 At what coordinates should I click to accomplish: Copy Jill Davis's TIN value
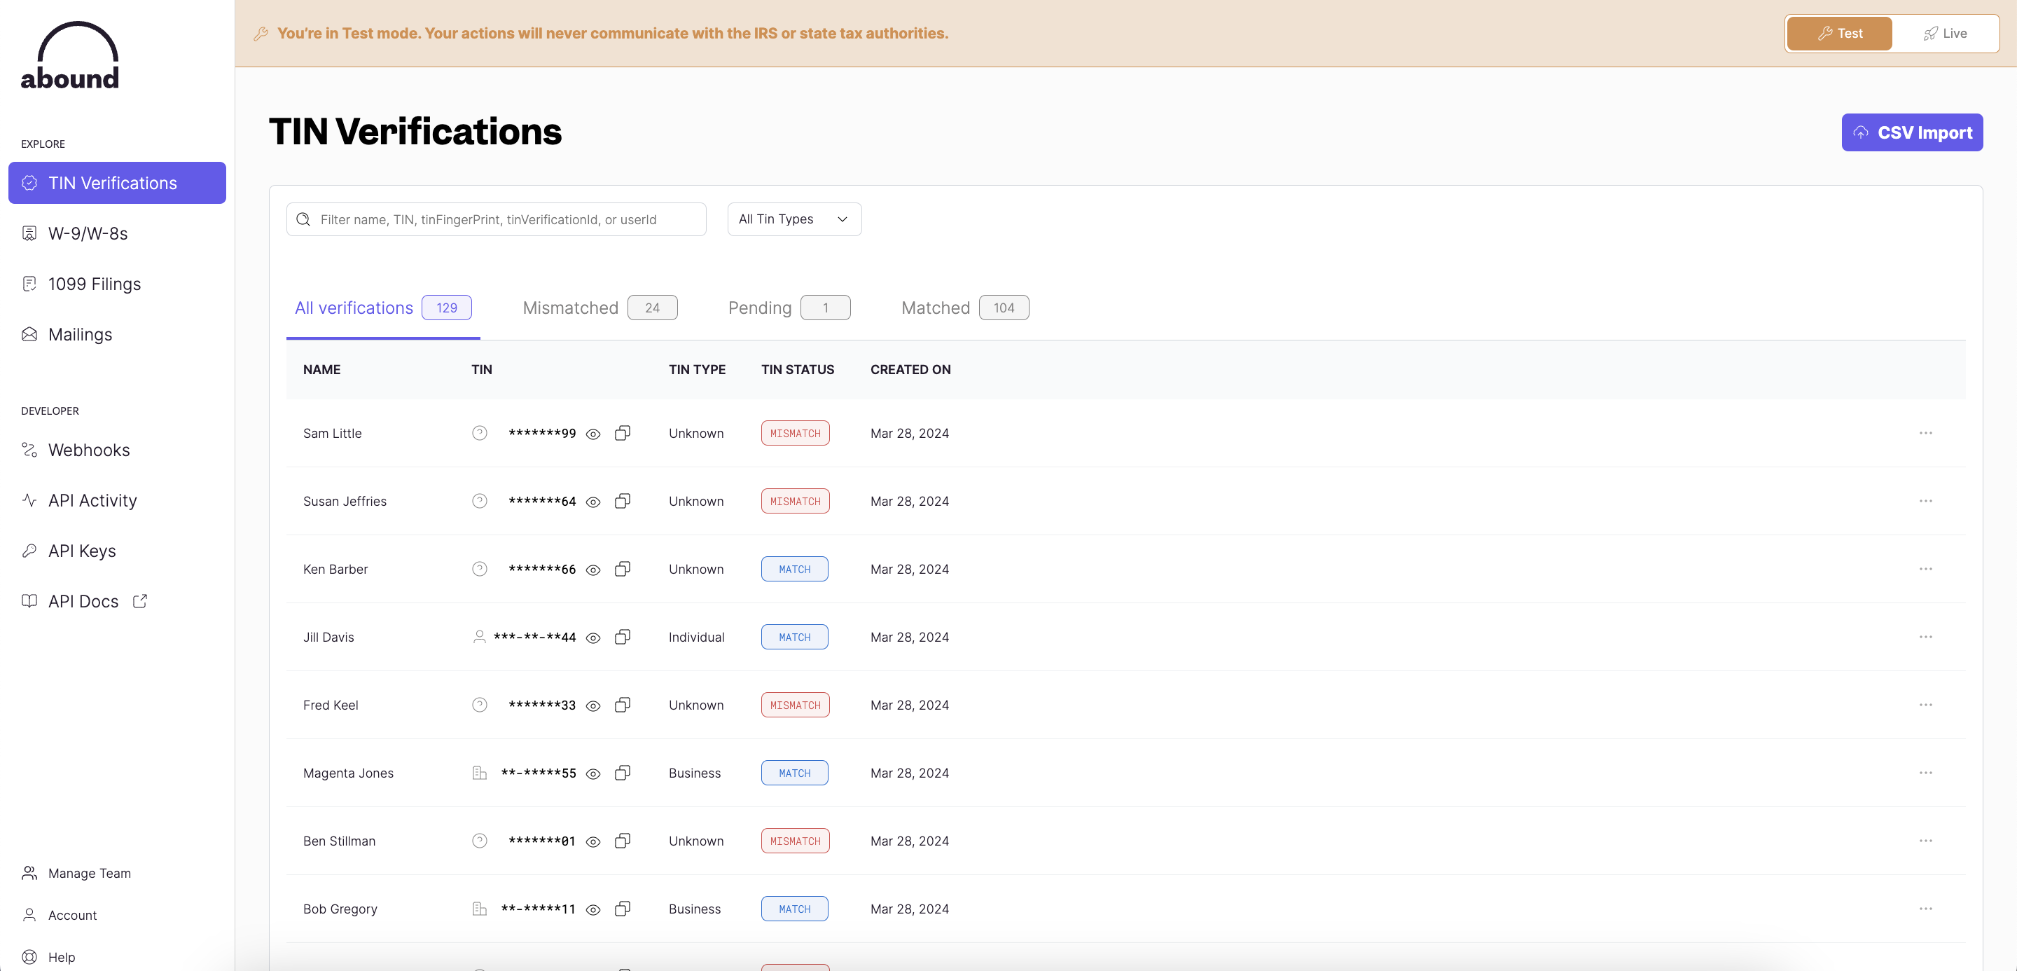[623, 638]
